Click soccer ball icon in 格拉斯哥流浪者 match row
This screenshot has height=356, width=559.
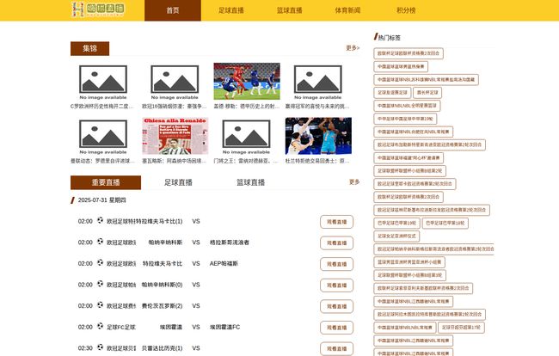(x=100, y=242)
